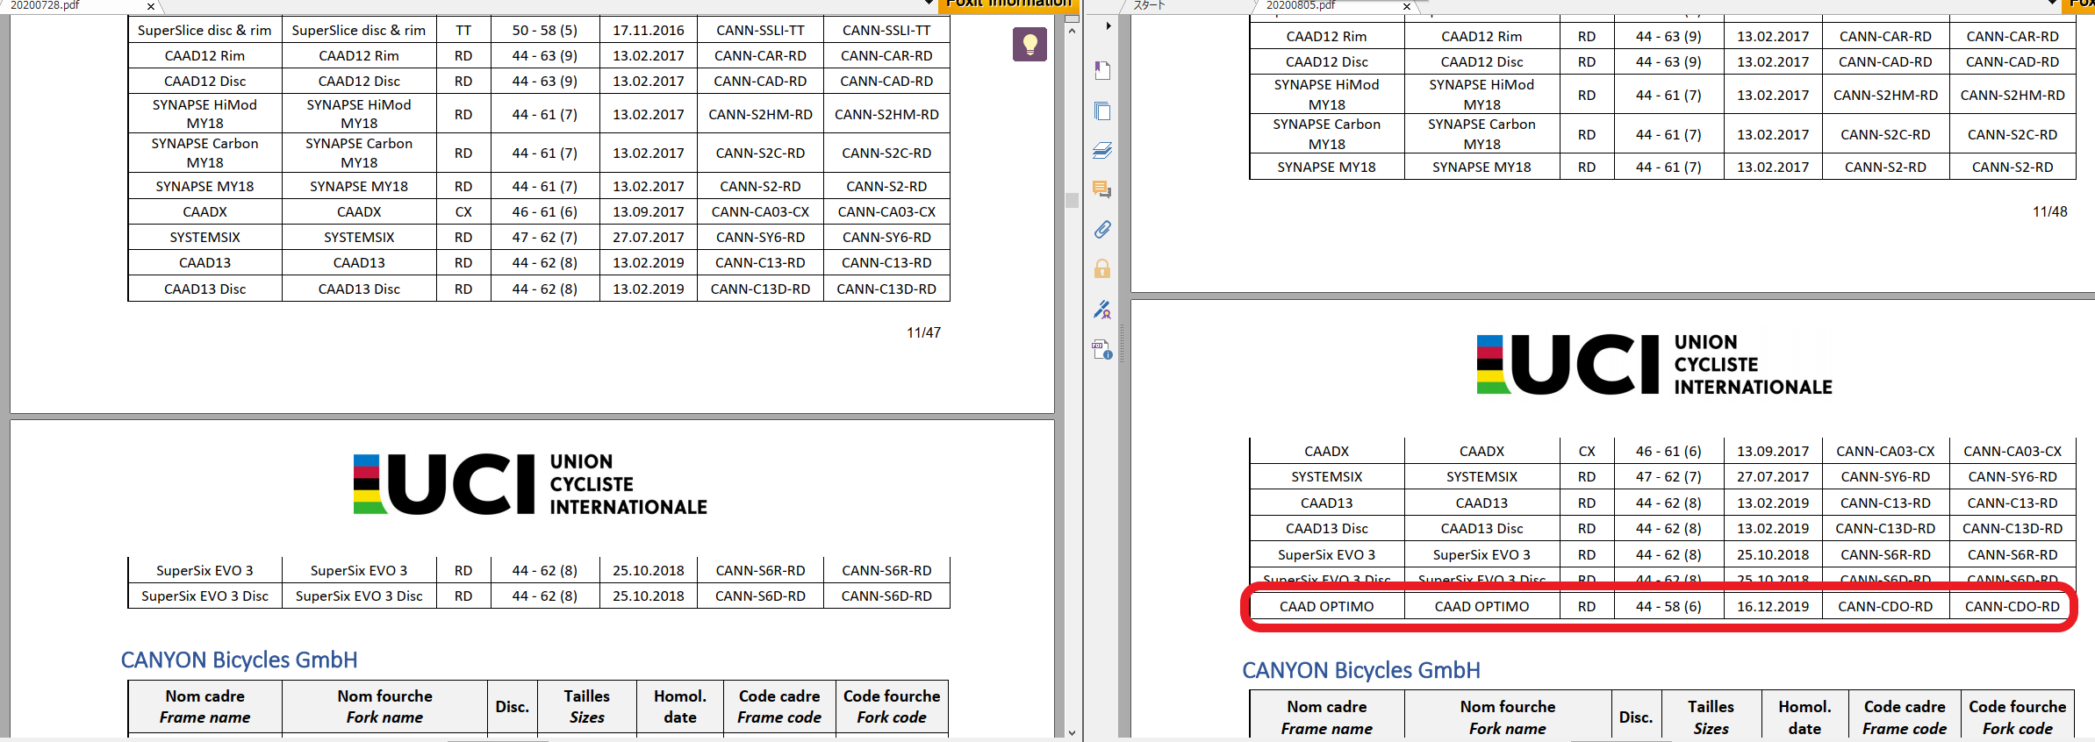Click the date 16.12.2019
Screen dimensions: 2095x742
1773,606
